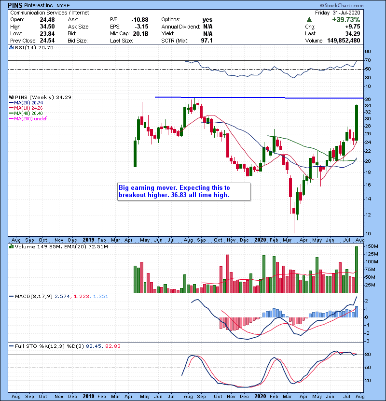Click the RSI 70 level axis label
Viewport: 386px width, 401px height.
(368, 60)
